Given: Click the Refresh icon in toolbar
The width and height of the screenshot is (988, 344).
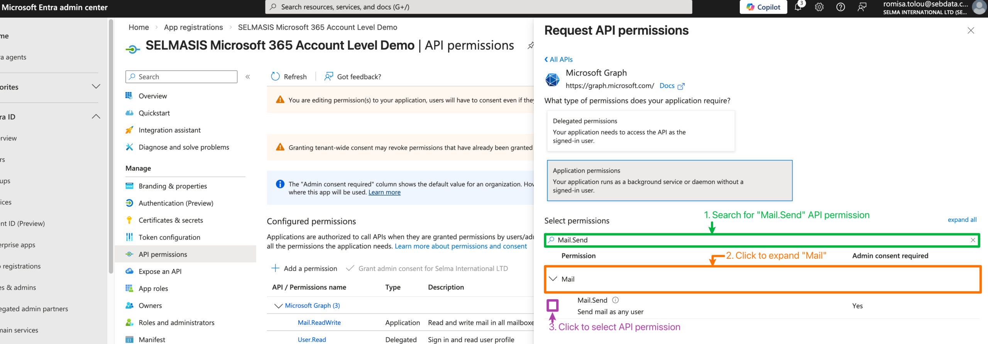Looking at the screenshot, I should tap(275, 77).
